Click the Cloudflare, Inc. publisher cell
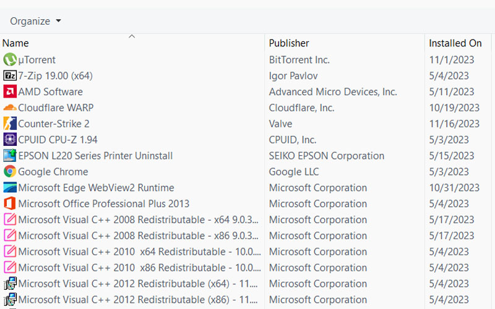The image size is (495, 309). 301,108
